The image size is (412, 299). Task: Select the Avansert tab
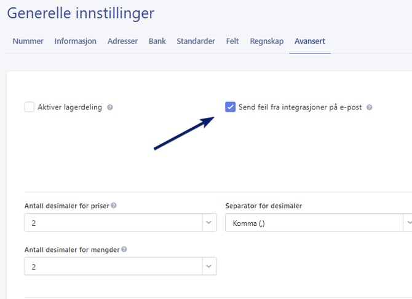click(x=310, y=41)
